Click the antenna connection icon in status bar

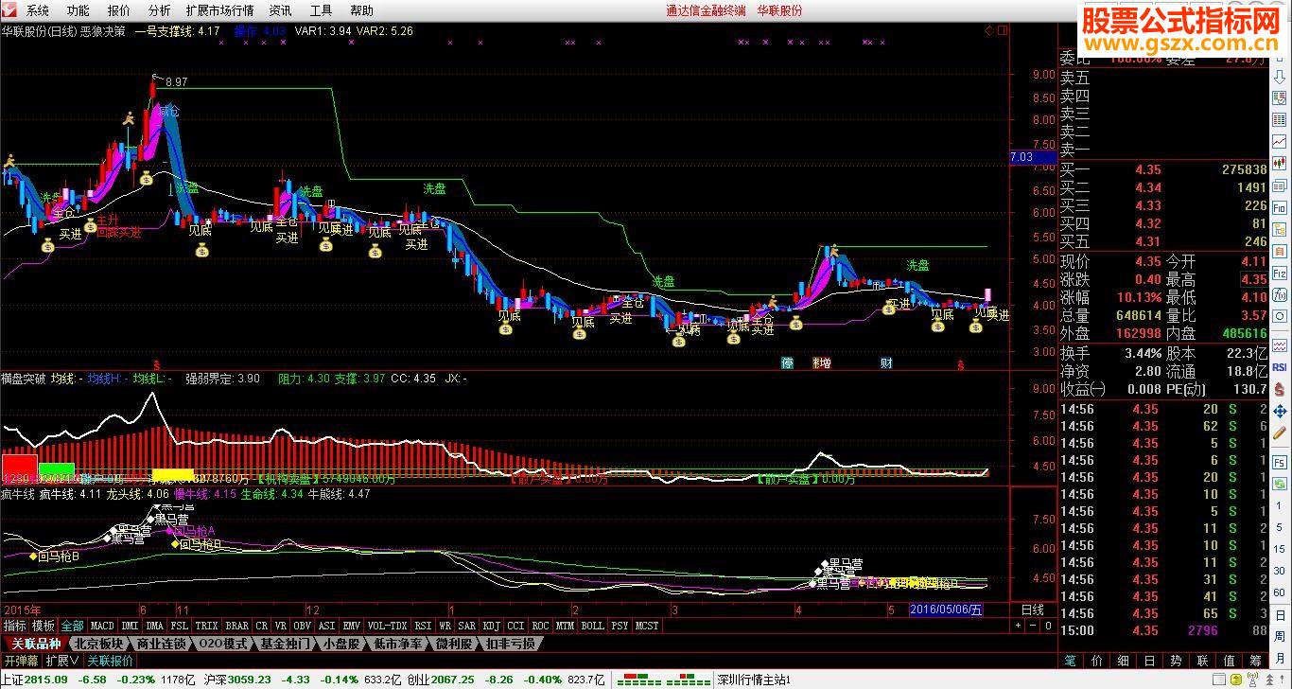coord(1252,680)
